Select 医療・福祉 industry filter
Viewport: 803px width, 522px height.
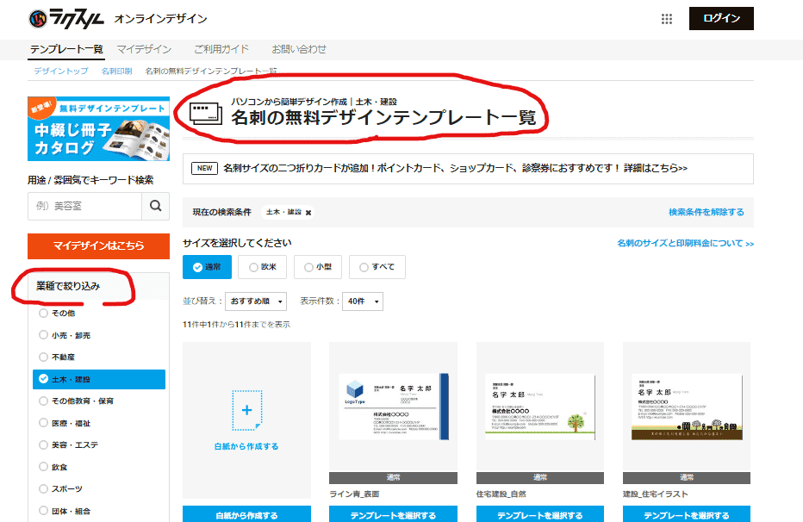pyautogui.click(x=65, y=423)
